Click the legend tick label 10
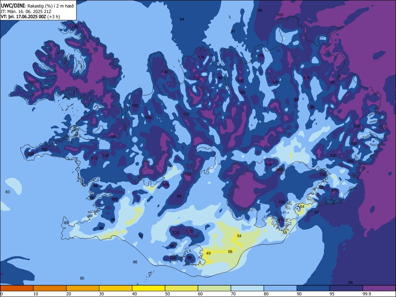396x297 pixels. click(36, 294)
